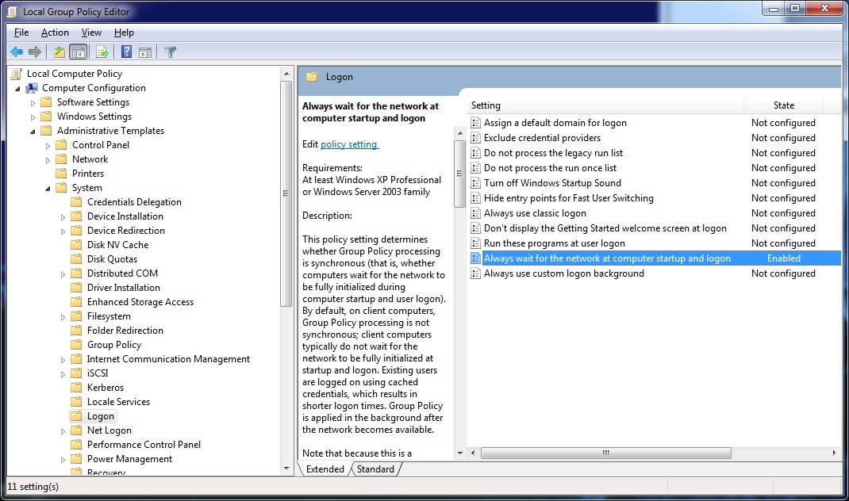
Task: Click the settings list scroll right arrow
Action: [x=835, y=453]
